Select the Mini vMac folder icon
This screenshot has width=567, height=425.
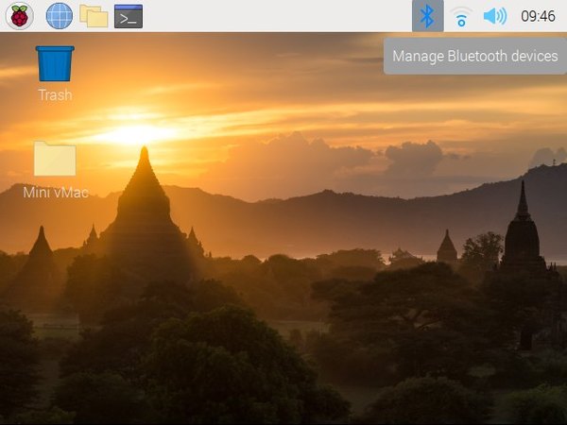pos(55,159)
